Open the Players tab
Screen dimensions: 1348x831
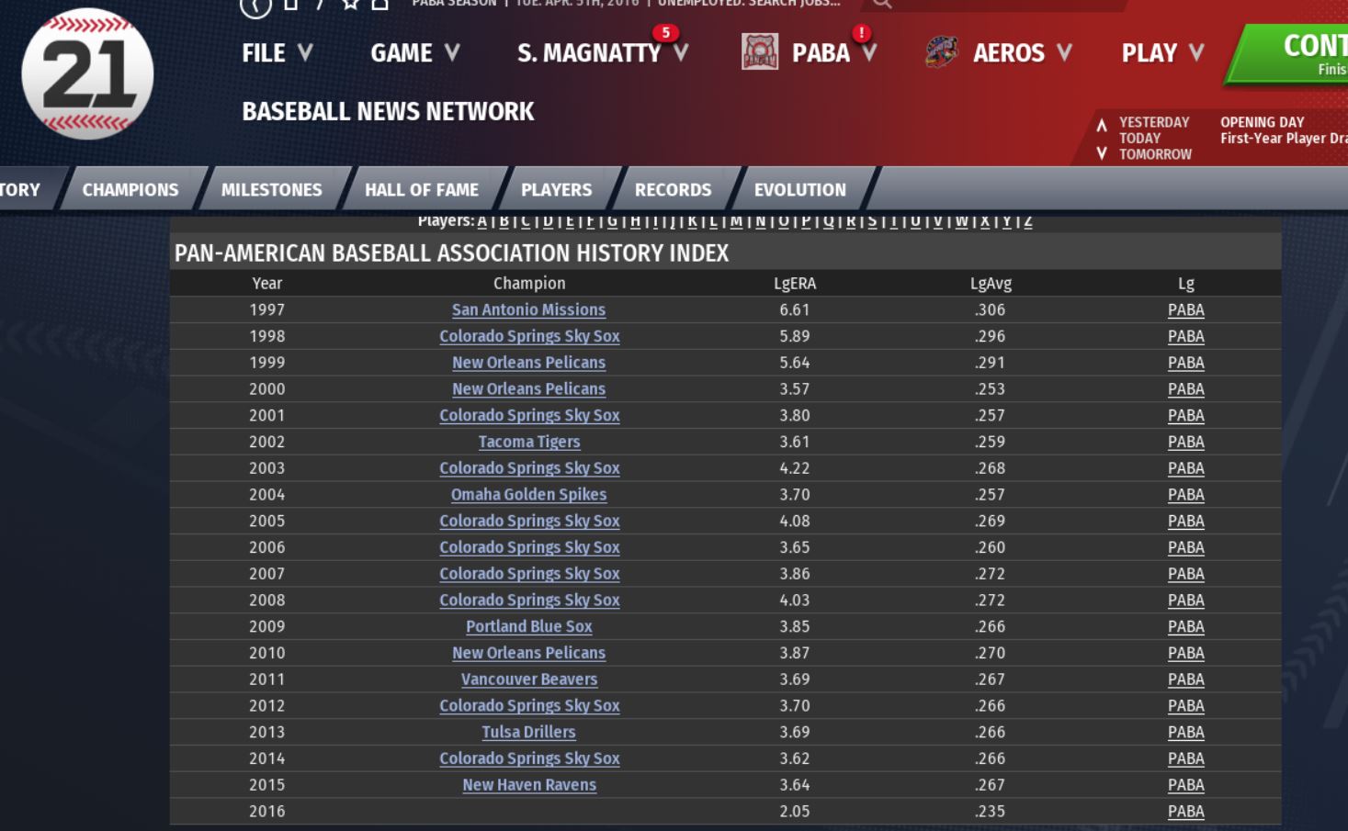pyautogui.click(x=557, y=190)
